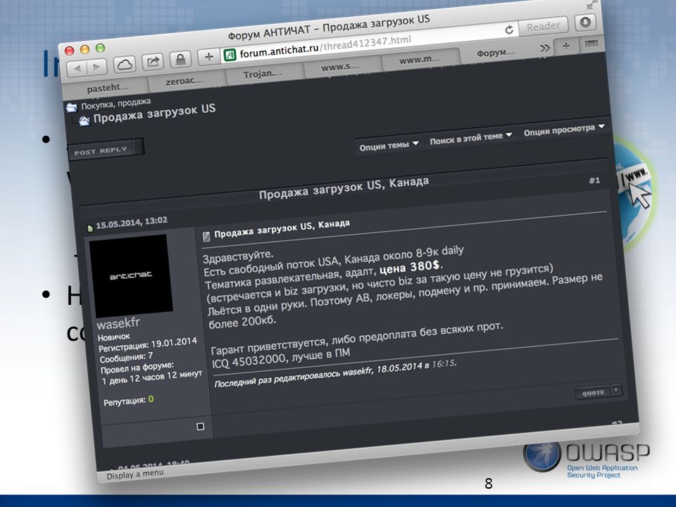Click the text цена 380$

411,268
